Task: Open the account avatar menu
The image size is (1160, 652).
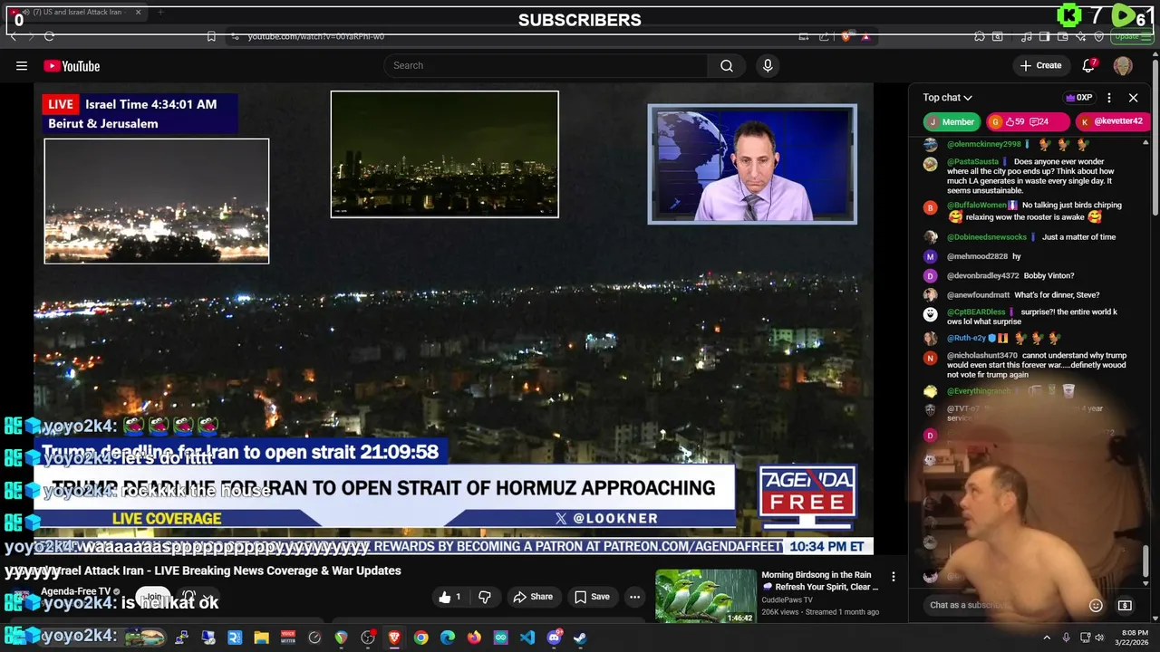Action: point(1123,65)
